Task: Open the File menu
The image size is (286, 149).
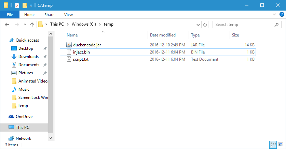Action: (x=10, y=15)
